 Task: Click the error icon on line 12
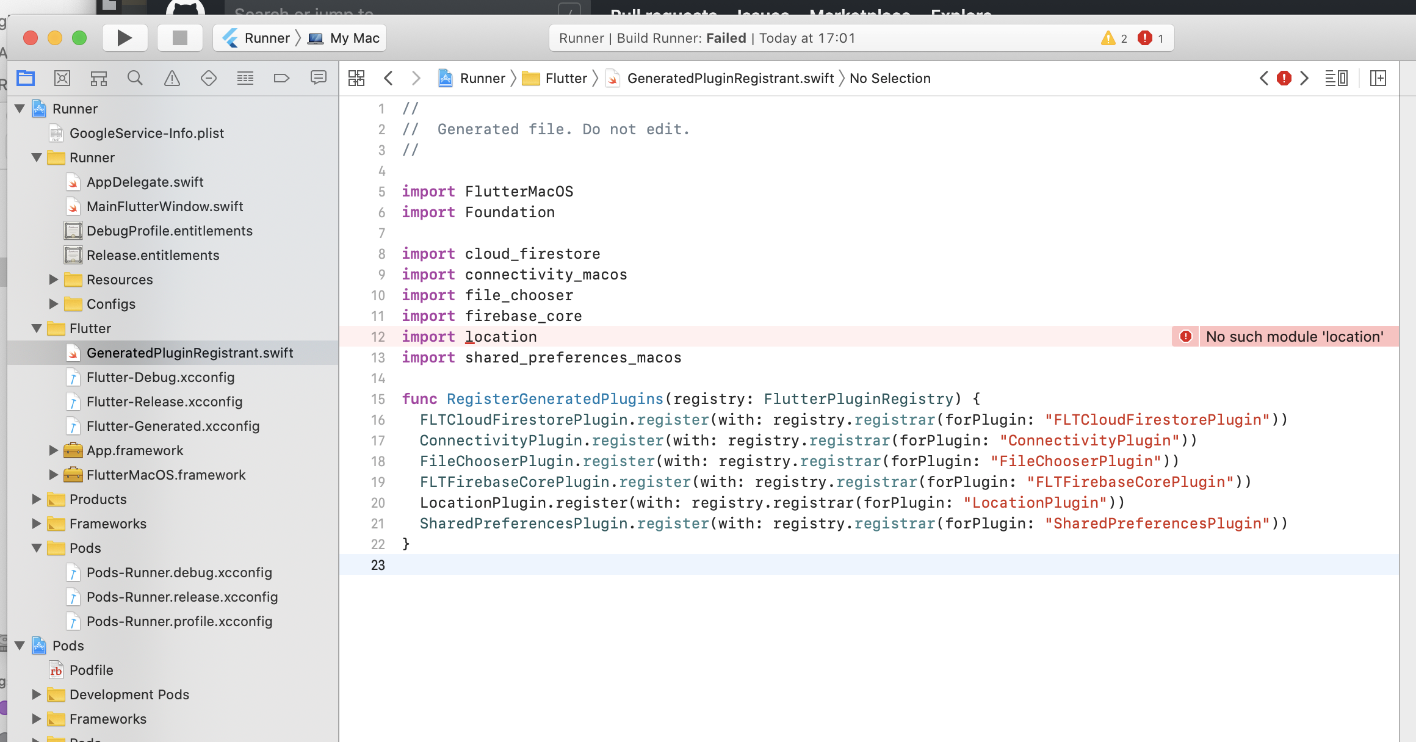coord(1186,336)
